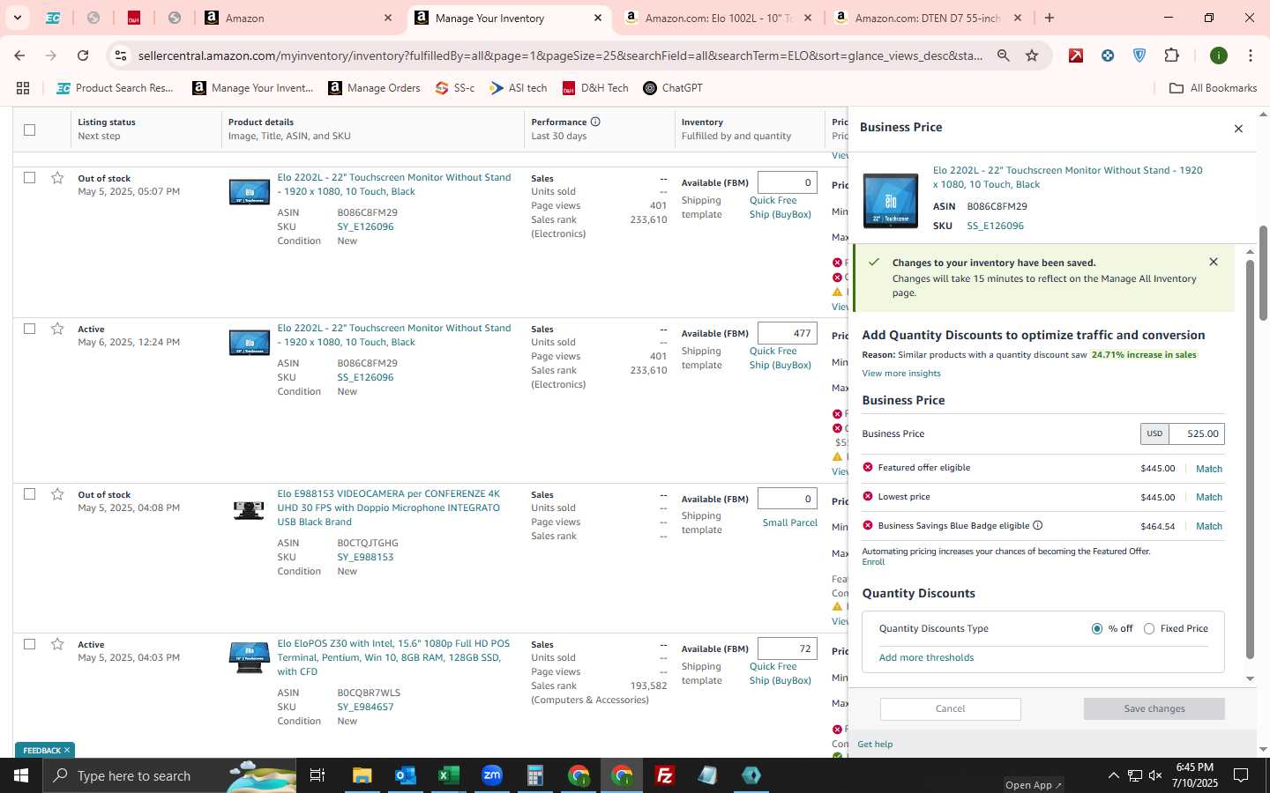Go back to the previous page
This screenshot has height=793, width=1270.
coord(19,56)
